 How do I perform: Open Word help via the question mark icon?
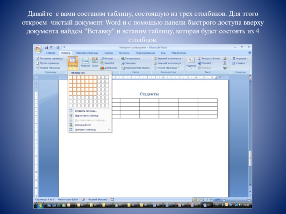250,52
